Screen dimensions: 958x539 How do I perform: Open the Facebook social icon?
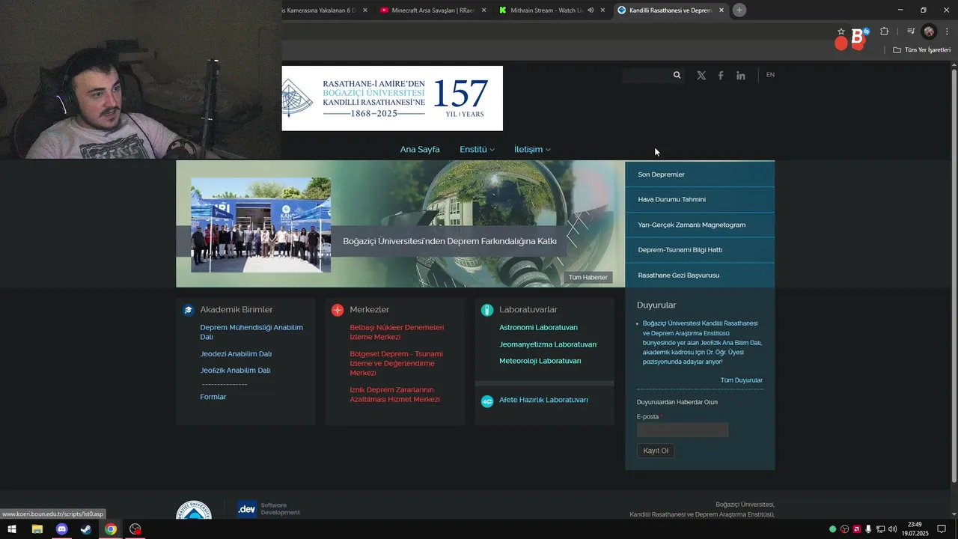(x=721, y=76)
